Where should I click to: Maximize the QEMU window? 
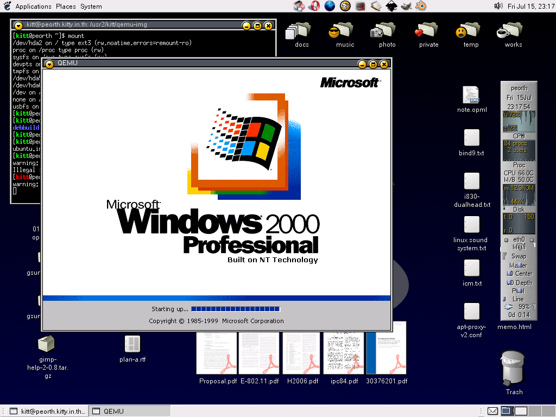(373, 64)
